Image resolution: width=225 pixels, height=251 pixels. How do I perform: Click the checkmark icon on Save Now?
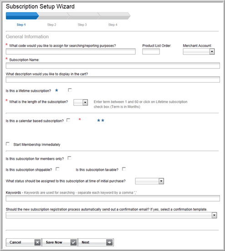coord(73,242)
